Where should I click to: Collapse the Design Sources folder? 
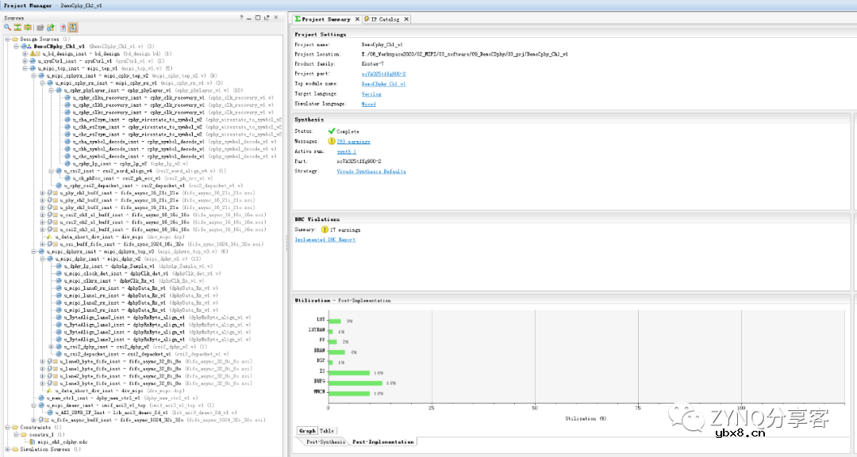pos(7,39)
